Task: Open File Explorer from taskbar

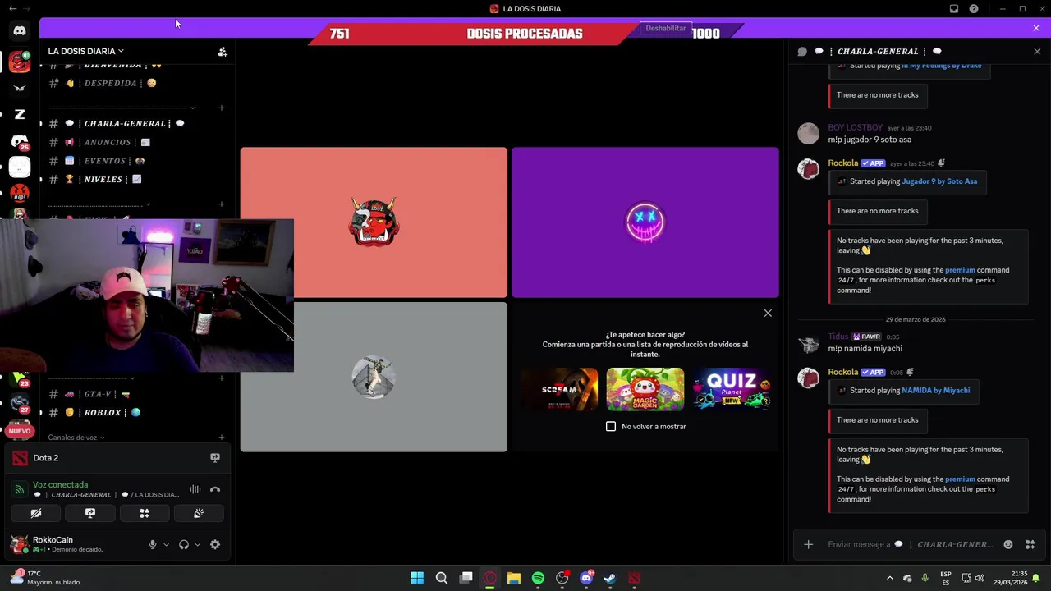Action: point(514,578)
